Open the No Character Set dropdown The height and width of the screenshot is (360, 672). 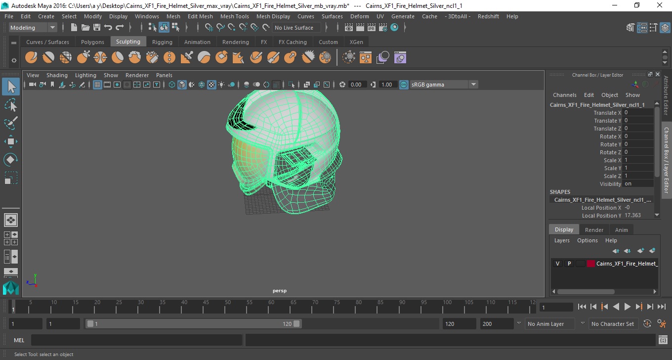point(613,324)
